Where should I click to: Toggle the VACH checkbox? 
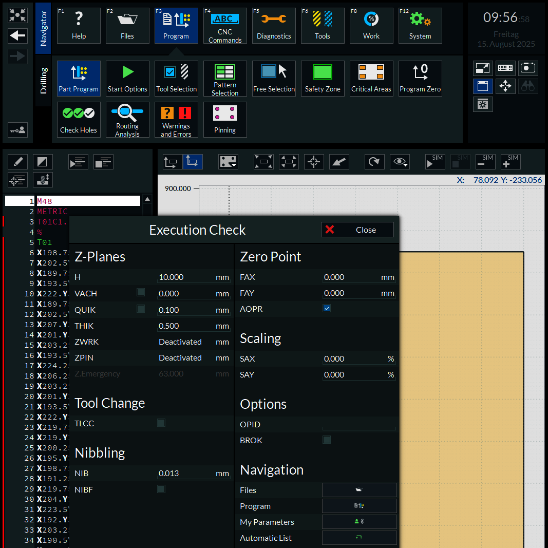(141, 293)
